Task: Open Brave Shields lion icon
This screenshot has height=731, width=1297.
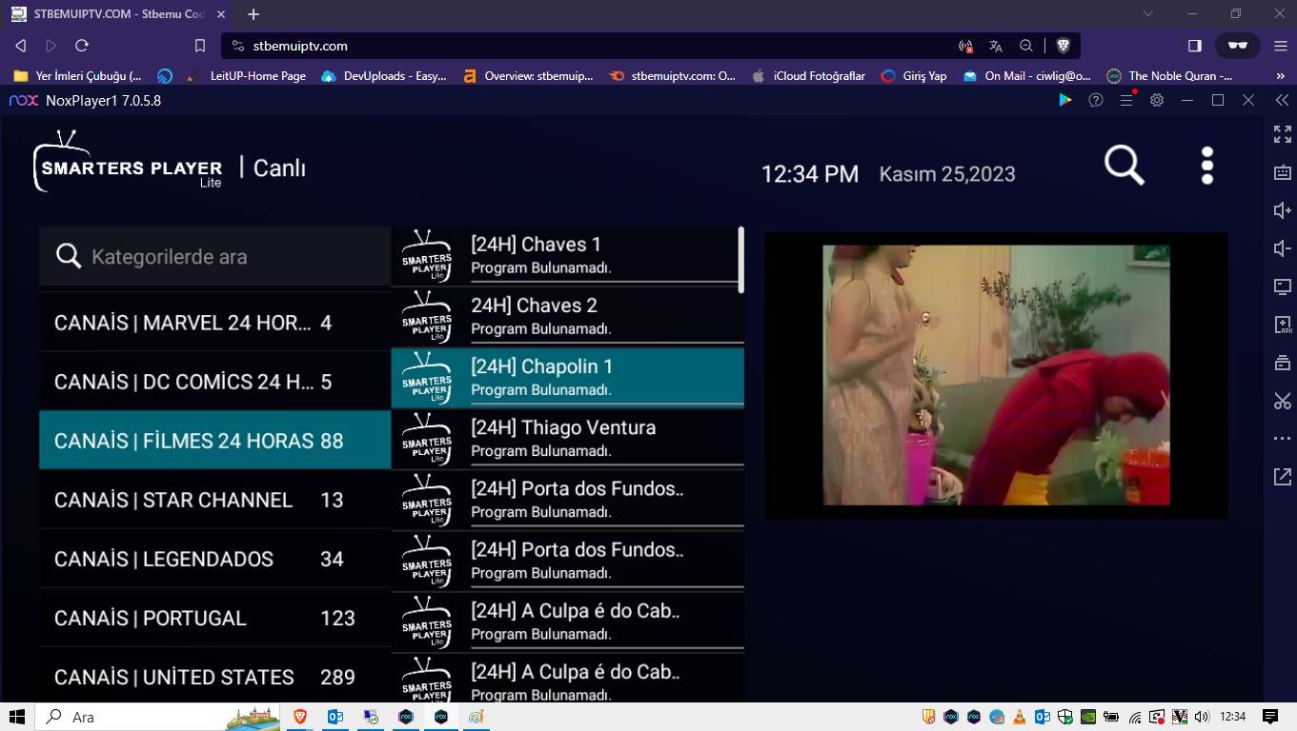Action: pyautogui.click(x=1064, y=46)
